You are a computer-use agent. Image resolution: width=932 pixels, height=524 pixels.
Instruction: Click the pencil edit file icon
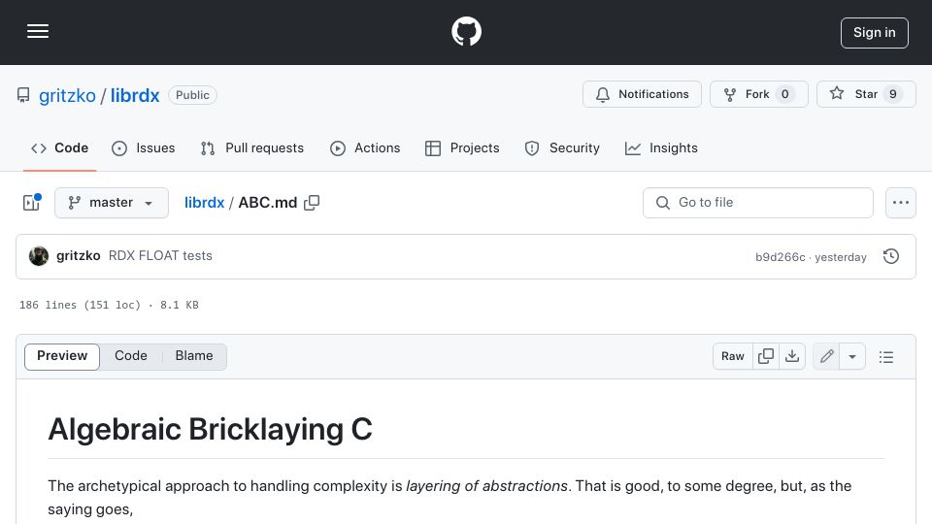tap(826, 356)
